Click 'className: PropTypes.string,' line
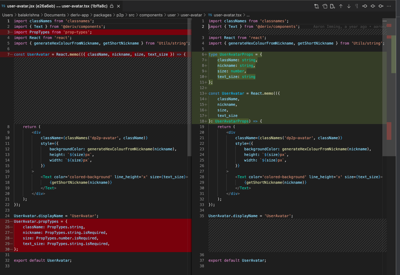Viewport: 400px width, 275px height. (54, 227)
